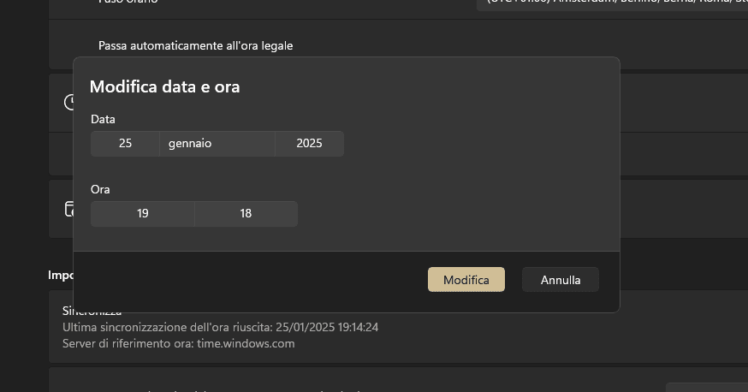Open the day picker showing 25
This screenshot has width=748, height=392.
(125, 144)
